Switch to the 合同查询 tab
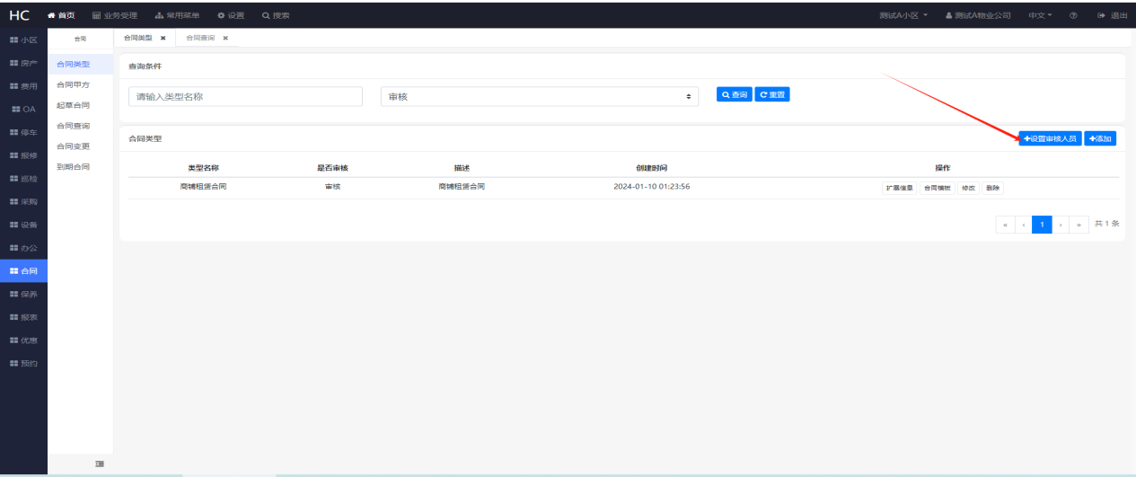This screenshot has width=1136, height=477. click(200, 38)
